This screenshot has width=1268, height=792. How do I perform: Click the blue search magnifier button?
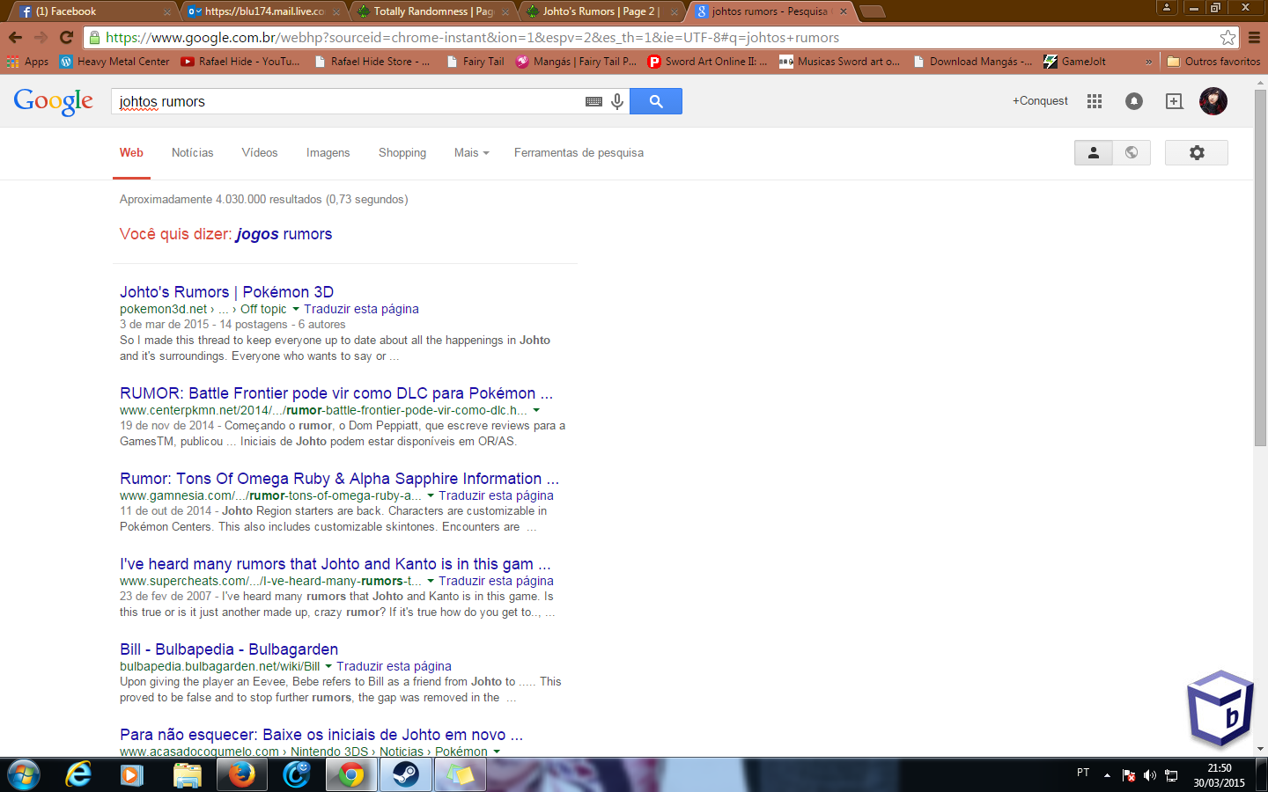pyautogui.click(x=656, y=101)
